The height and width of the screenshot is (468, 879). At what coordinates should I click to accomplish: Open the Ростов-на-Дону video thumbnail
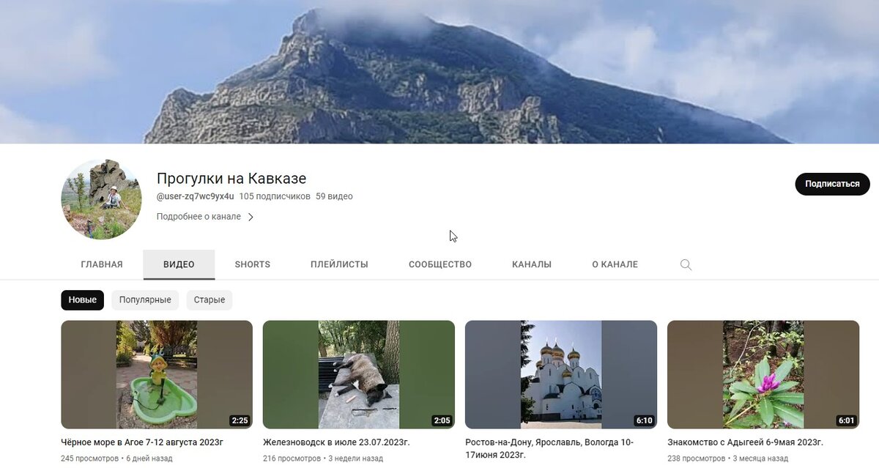coord(560,374)
